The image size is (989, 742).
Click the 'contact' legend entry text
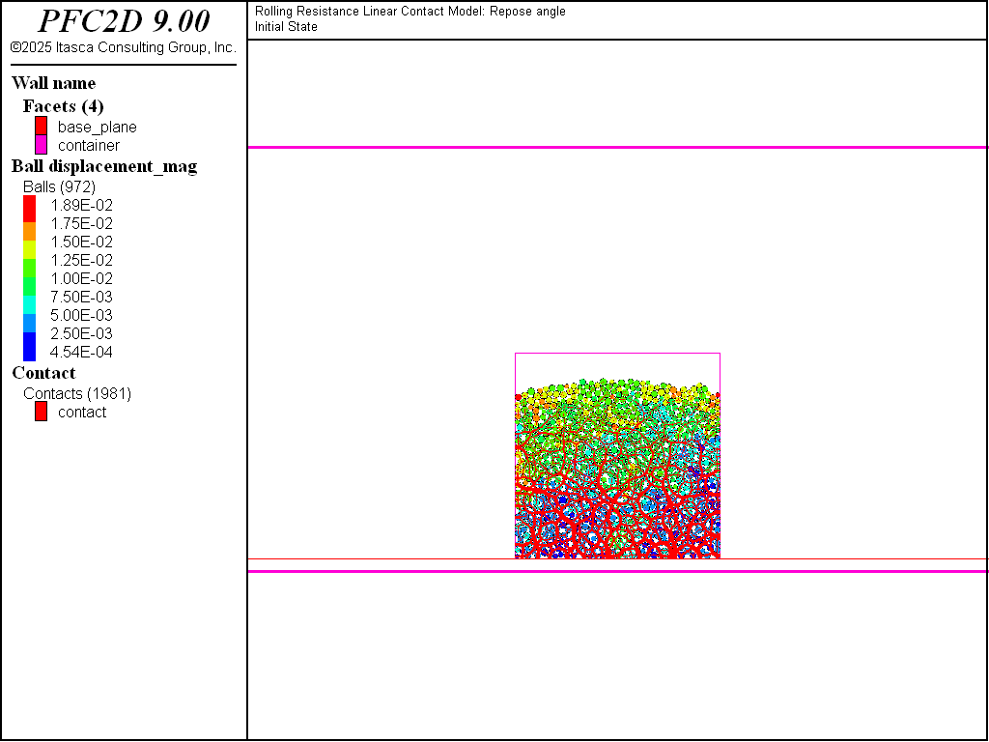click(x=82, y=412)
